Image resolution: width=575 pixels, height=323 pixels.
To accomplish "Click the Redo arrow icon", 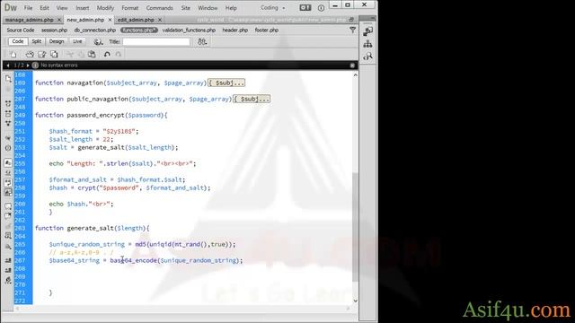I will 119,55.
